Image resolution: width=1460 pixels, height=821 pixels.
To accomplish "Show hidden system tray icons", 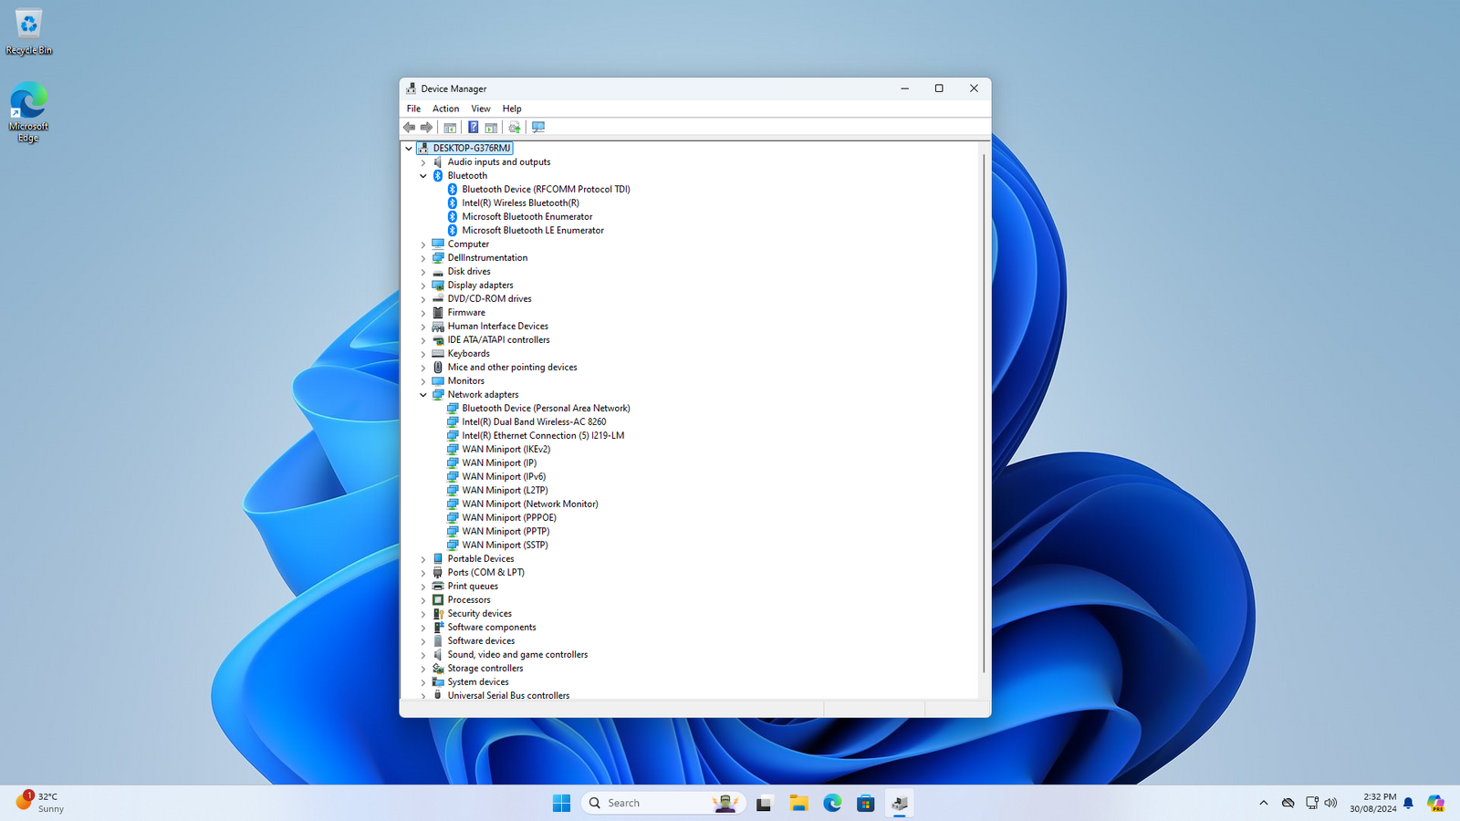I will click(x=1264, y=803).
